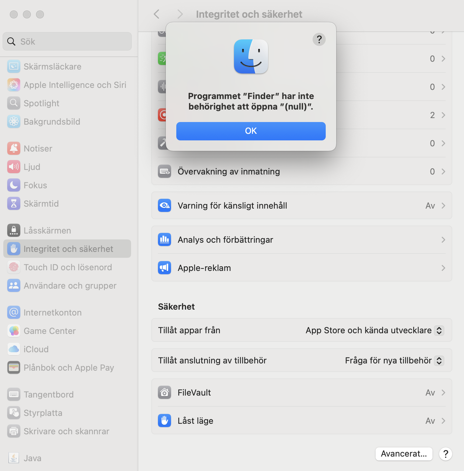Image resolution: width=464 pixels, height=471 pixels.
Task: Click the Låsskärmen lock icon
Action: [14, 231]
